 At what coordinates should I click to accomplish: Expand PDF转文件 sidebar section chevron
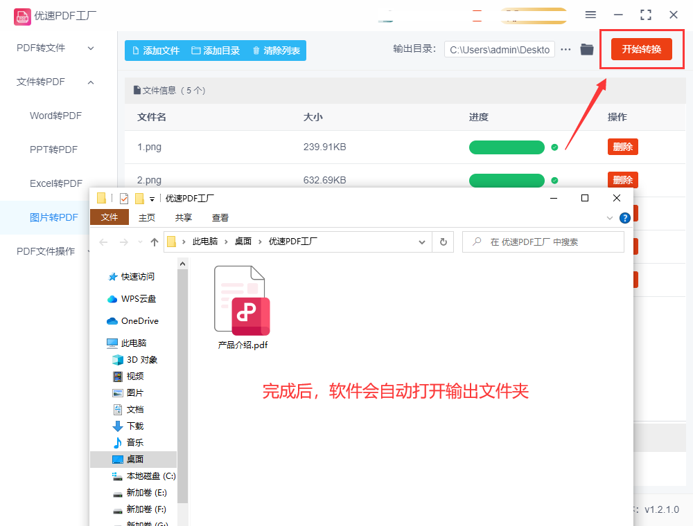91,48
